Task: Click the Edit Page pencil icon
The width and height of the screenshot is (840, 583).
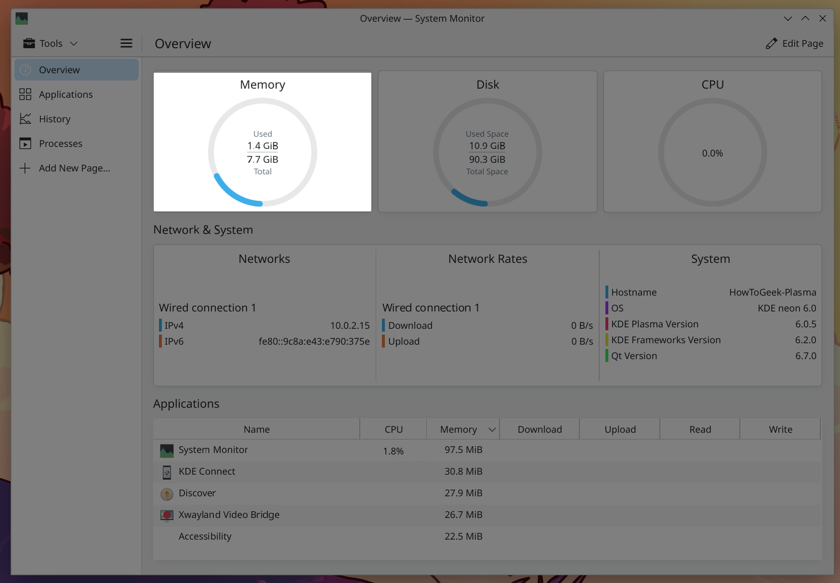Action: 771,43
